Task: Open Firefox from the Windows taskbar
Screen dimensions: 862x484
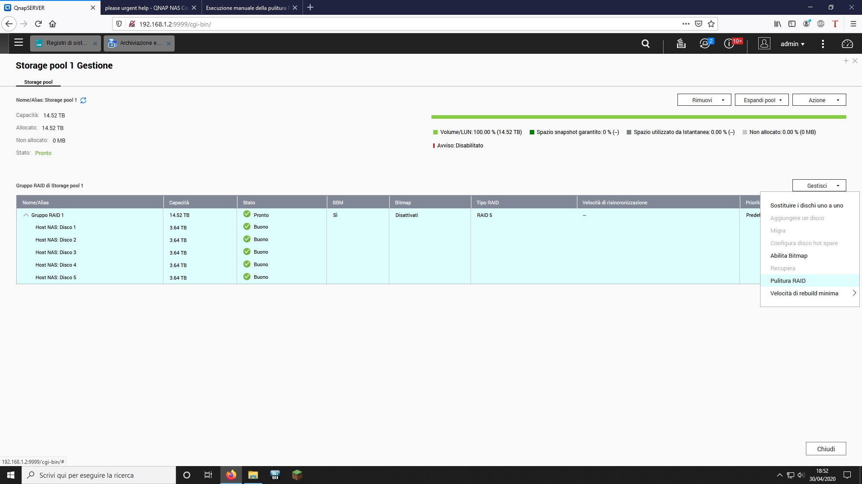Action: coord(231,475)
